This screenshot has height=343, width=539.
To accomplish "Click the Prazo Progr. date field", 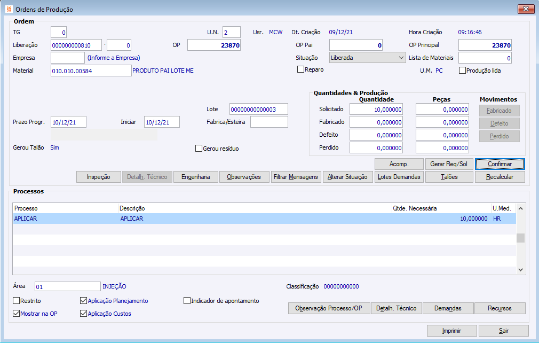I will tap(68, 122).
